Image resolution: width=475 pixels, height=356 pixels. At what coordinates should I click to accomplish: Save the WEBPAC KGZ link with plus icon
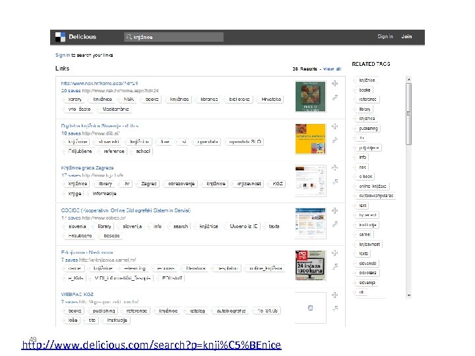click(x=334, y=295)
